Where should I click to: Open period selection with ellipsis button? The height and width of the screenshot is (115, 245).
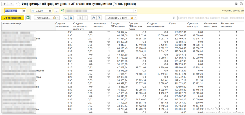coord(56,11)
